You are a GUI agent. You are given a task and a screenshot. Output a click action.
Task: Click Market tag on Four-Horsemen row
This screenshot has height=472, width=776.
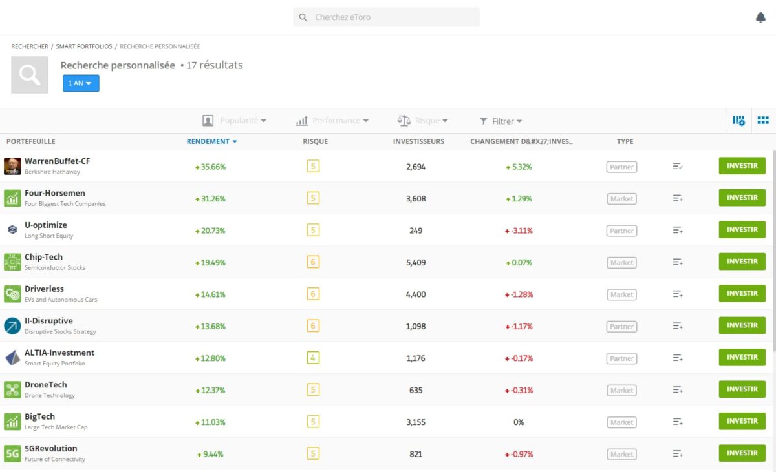point(621,199)
